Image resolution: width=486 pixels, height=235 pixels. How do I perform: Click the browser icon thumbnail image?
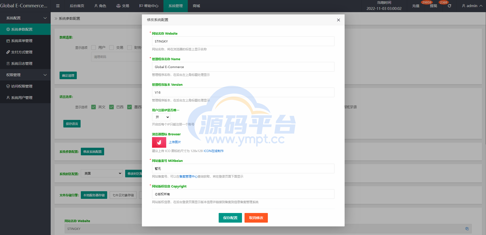point(159,142)
